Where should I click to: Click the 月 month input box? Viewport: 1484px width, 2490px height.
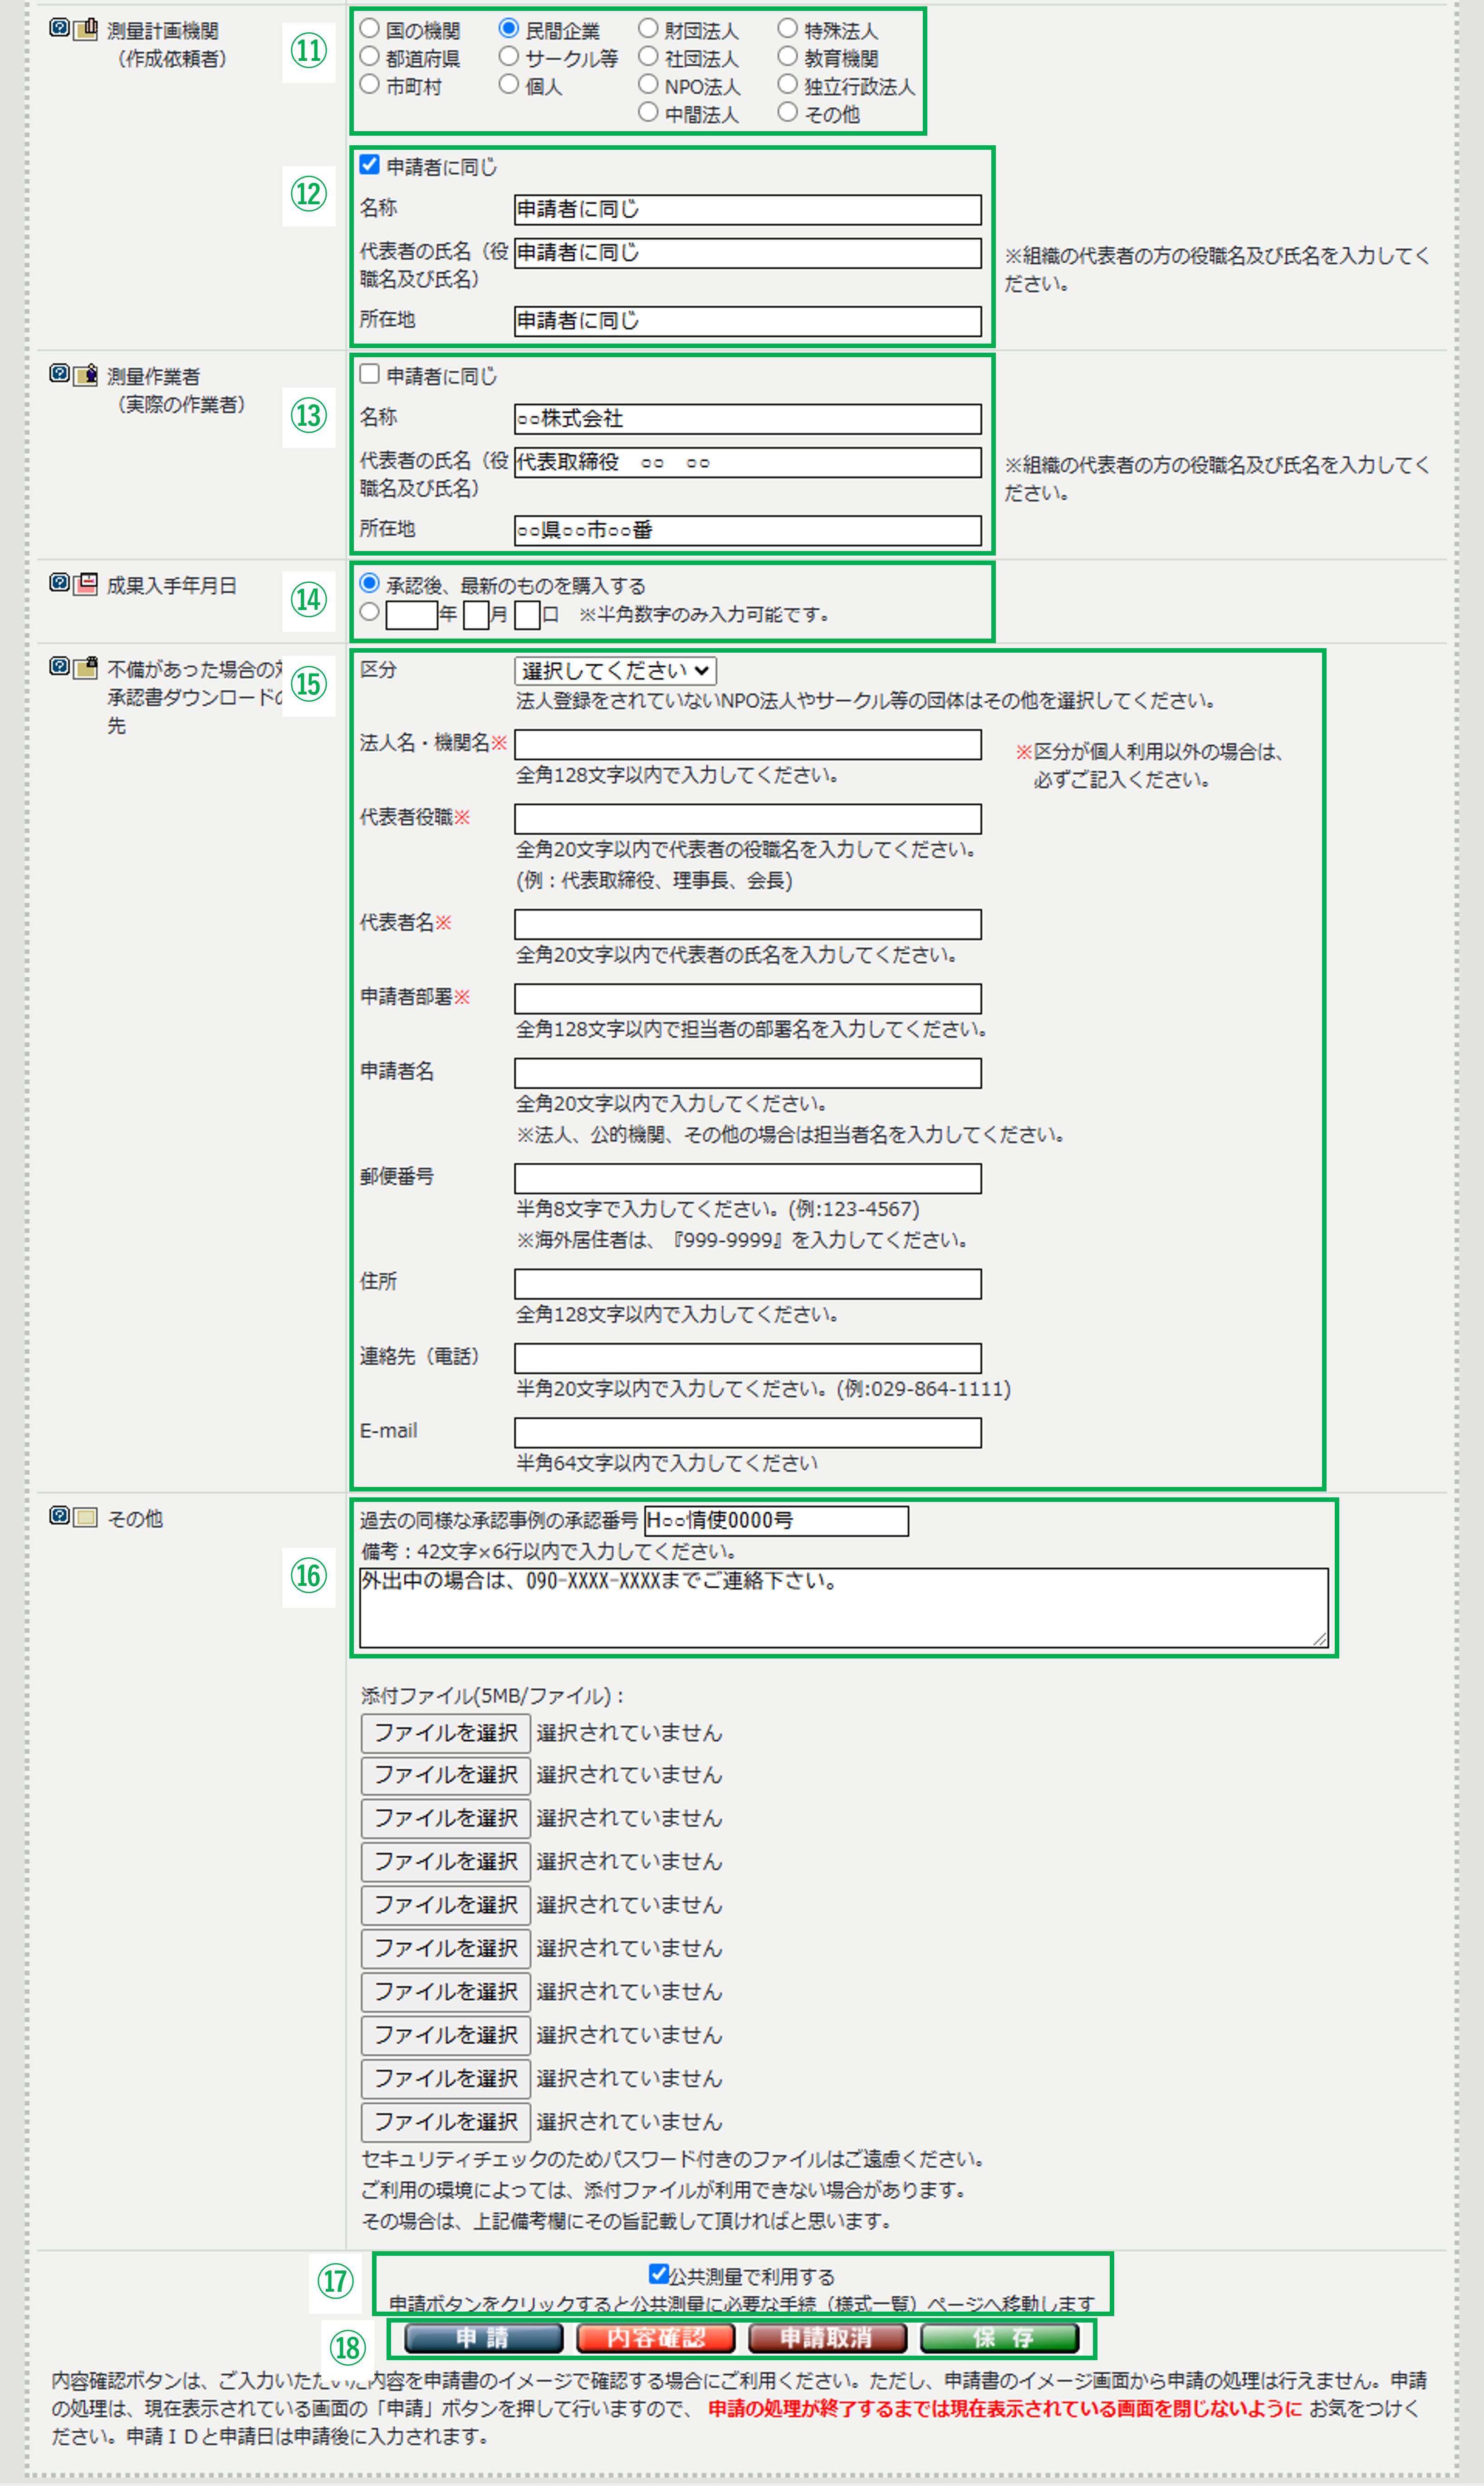click(476, 615)
